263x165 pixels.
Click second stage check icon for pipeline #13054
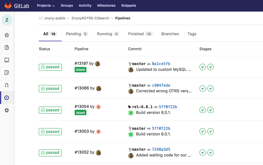(210, 110)
